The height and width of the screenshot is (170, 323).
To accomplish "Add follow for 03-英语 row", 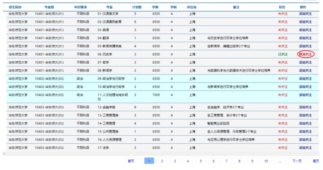I will click(305, 30).
